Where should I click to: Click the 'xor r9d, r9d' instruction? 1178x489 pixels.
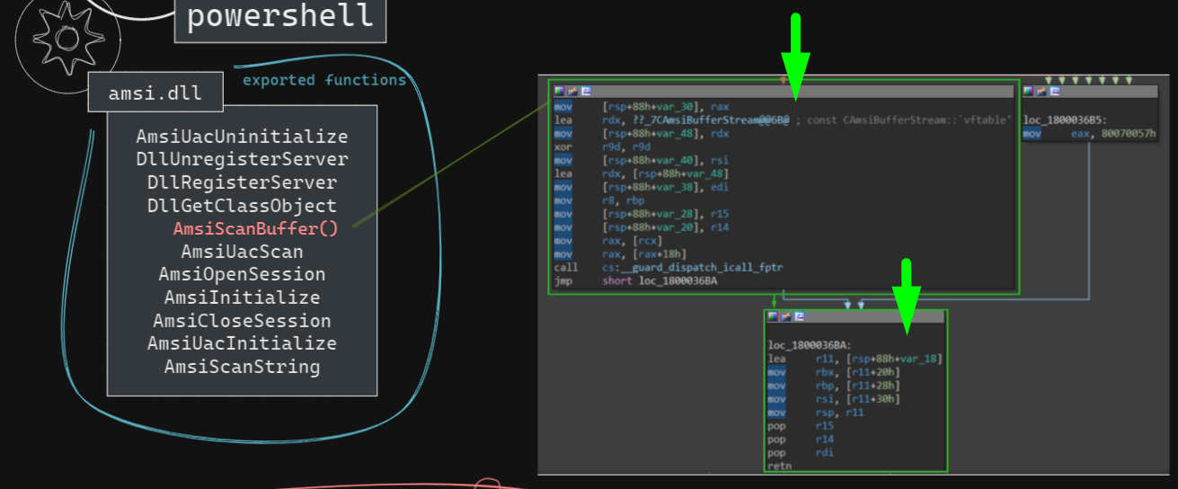pyautogui.click(x=600, y=147)
